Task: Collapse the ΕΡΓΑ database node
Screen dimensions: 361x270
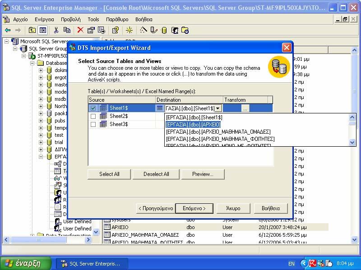Action: coord(41,157)
